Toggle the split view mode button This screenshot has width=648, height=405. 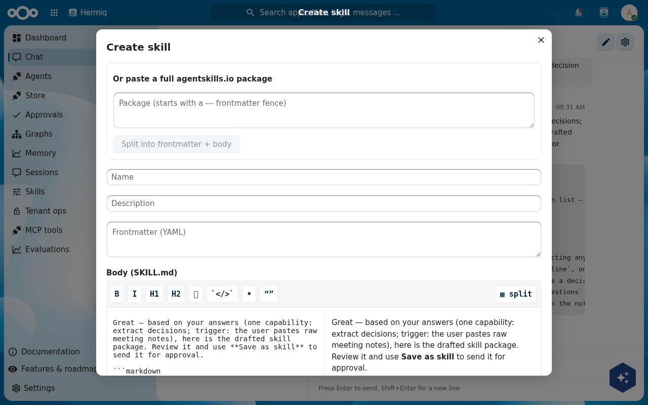tap(516, 294)
